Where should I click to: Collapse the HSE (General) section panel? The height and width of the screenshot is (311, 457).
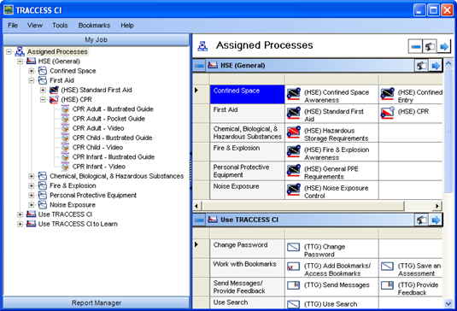click(199, 66)
